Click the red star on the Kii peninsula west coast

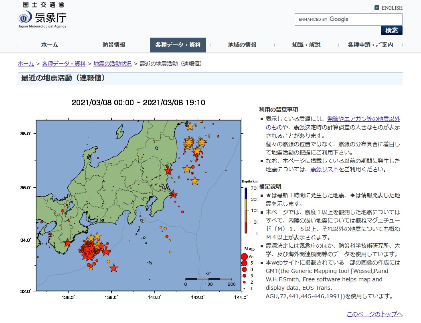[67, 243]
